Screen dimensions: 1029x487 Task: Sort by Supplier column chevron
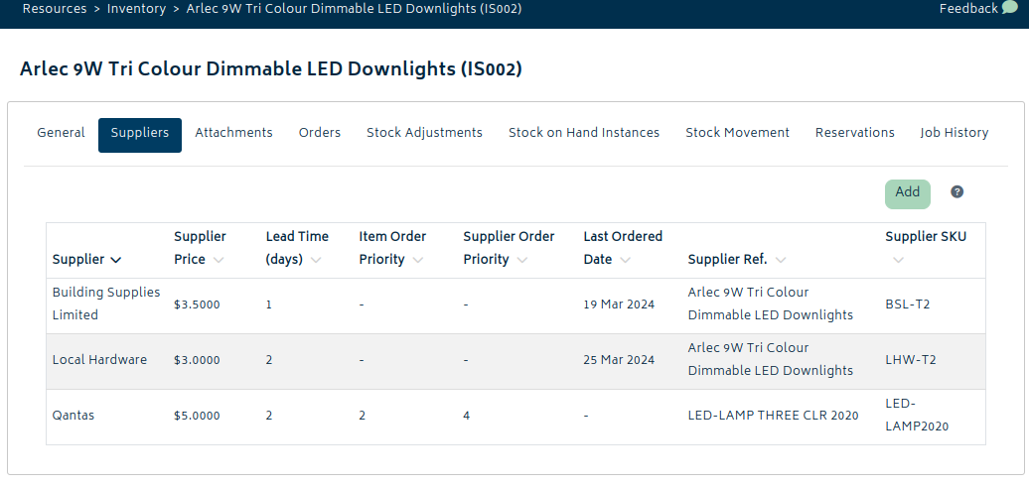coord(116,260)
